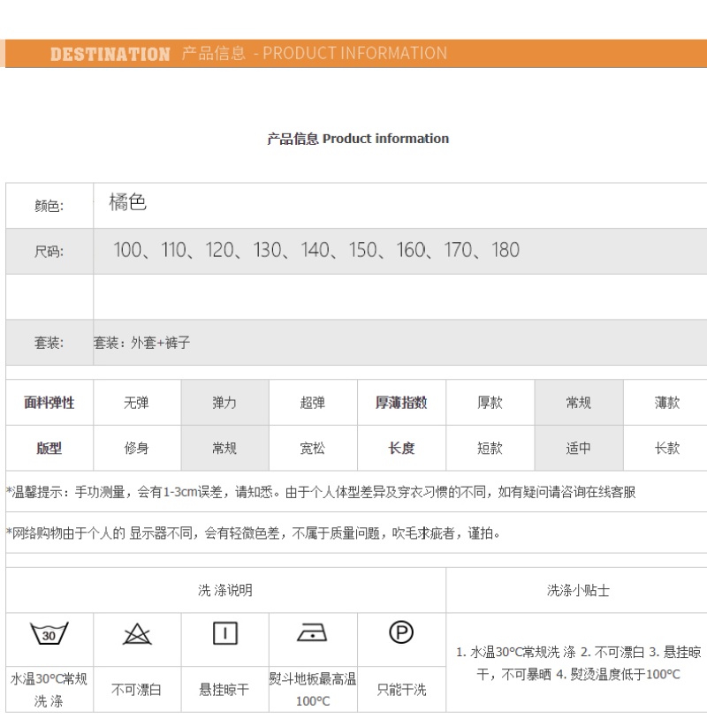Click the hang-dry square icon

point(224,633)
